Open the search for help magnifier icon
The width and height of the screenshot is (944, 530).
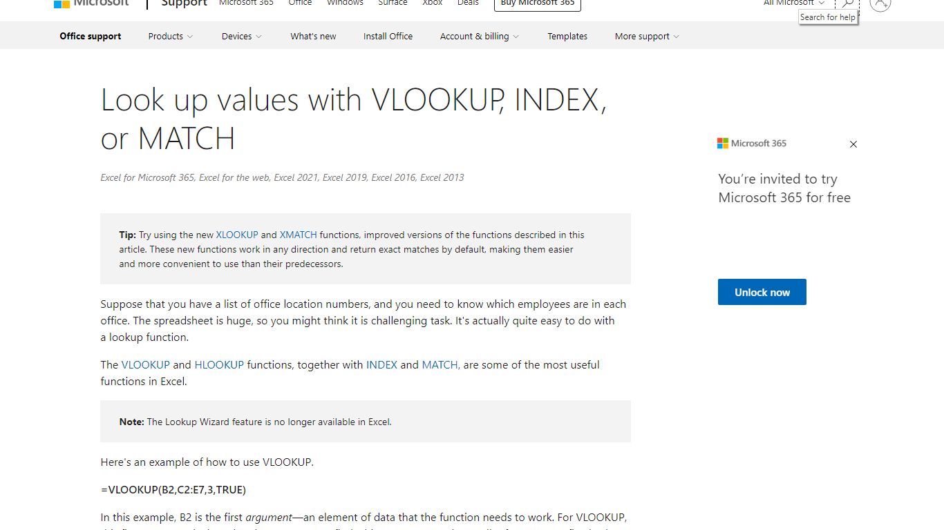[x=847, y=3]
